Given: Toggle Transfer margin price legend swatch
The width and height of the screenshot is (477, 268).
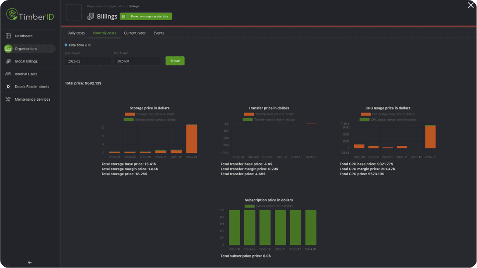Looking at the screenshot, I should tap(248, 120).
